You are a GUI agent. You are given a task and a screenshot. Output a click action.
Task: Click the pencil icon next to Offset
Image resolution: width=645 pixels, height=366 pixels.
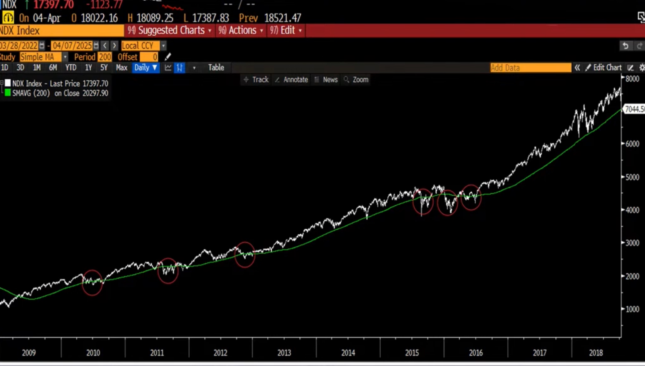coord(168,57)
